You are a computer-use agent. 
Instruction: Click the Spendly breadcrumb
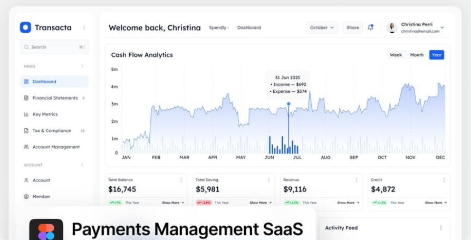218,27
